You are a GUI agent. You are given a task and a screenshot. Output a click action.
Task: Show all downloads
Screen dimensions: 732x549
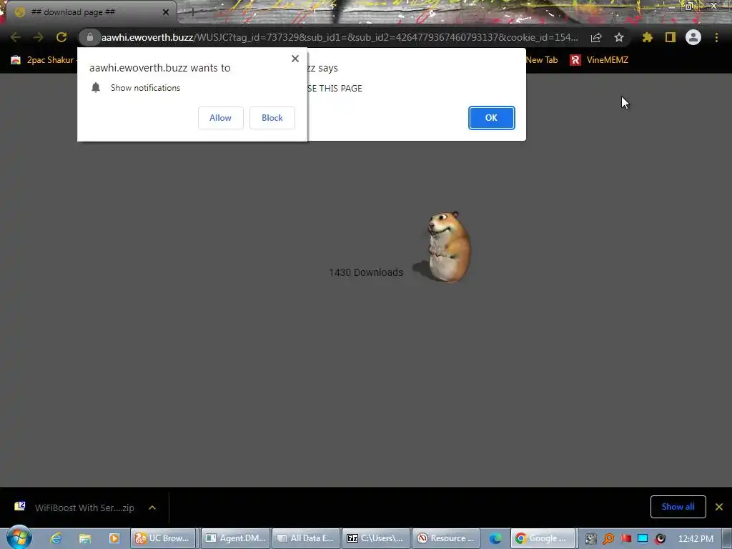(x=678, y=507)
